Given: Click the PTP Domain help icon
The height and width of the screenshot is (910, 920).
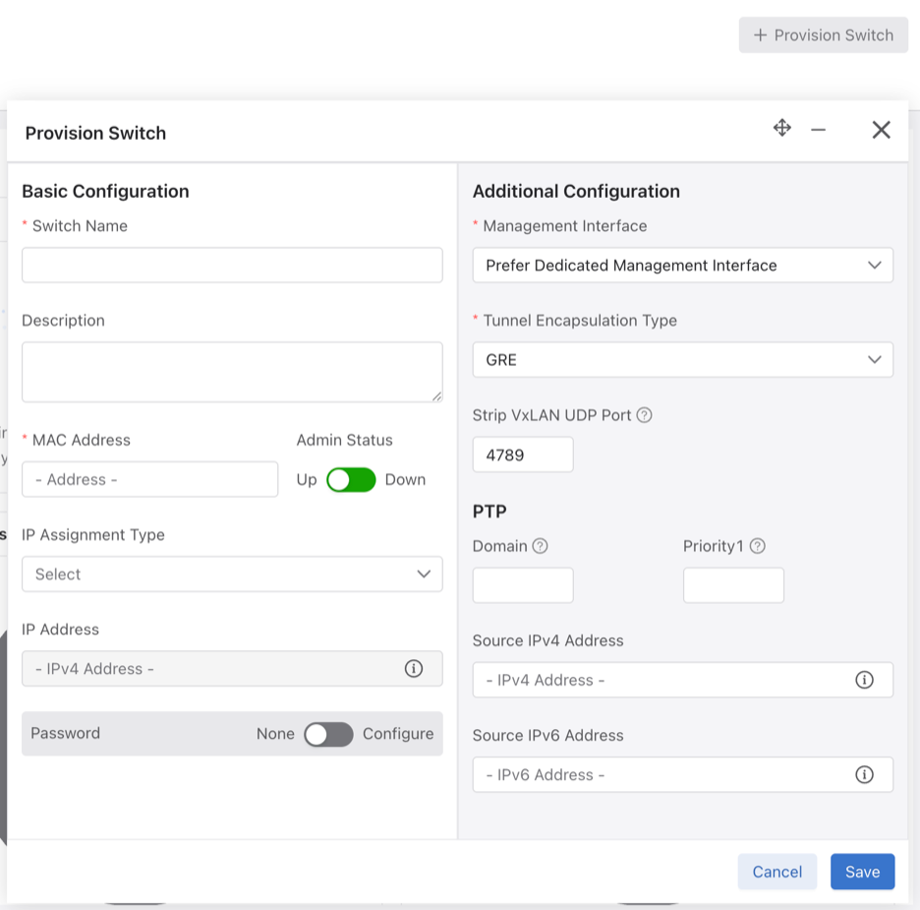Looking at the screenshot, I should point(540,546).
